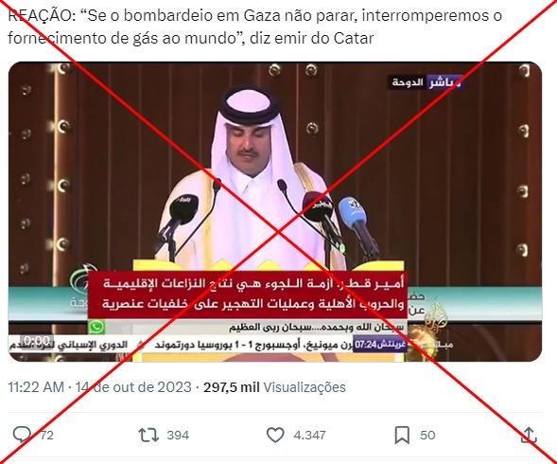The image size is (557, 464).
Task: Click the red Arabic headline banner in video
Action: [247, 295]
